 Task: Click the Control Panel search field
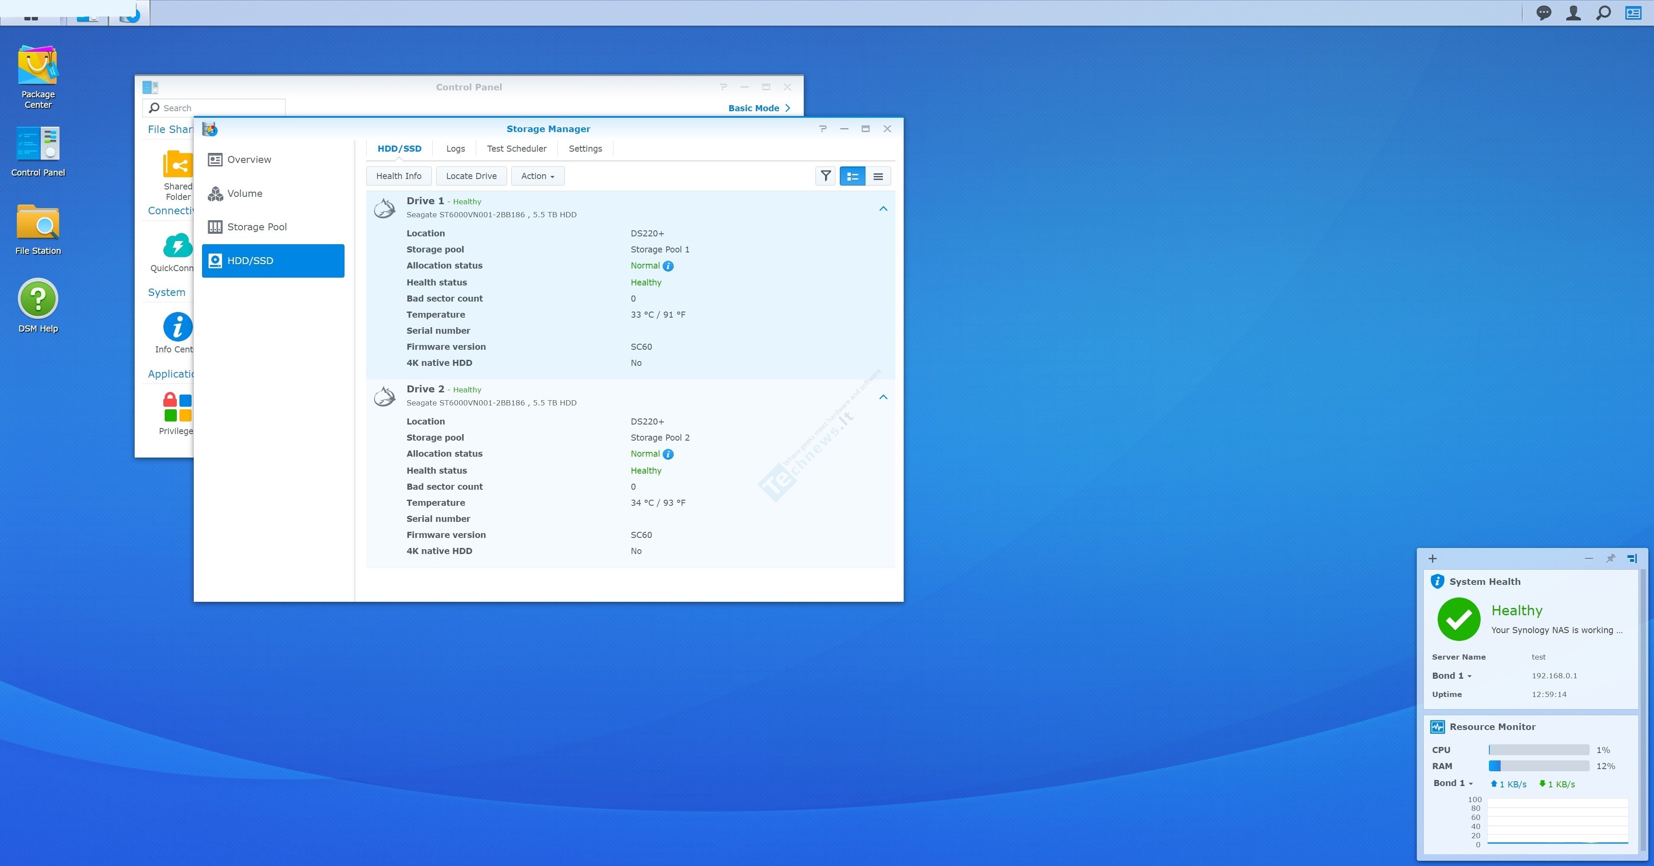click(x=214, y=108)
